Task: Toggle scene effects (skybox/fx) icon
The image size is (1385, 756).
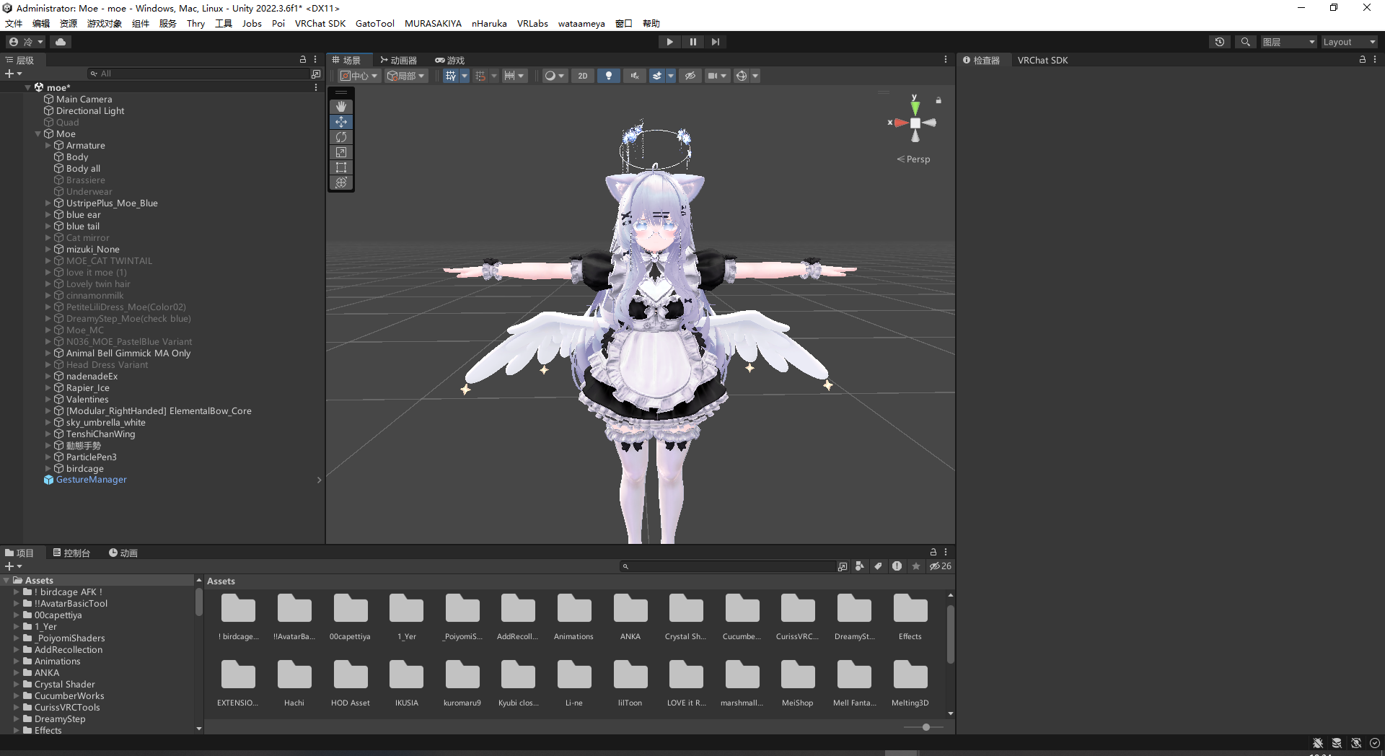Action: [657, 76]
